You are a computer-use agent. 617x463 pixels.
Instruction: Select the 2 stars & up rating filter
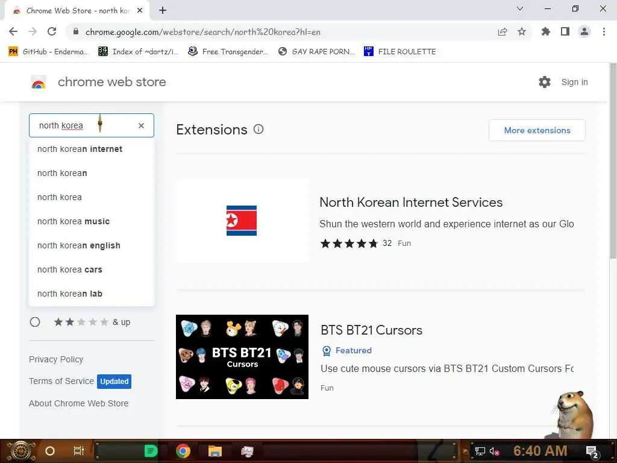click(x=35, y=322)
